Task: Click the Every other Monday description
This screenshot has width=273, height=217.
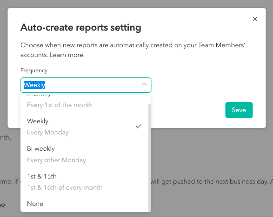Action: pyautogui.click(x=57, y=160)
